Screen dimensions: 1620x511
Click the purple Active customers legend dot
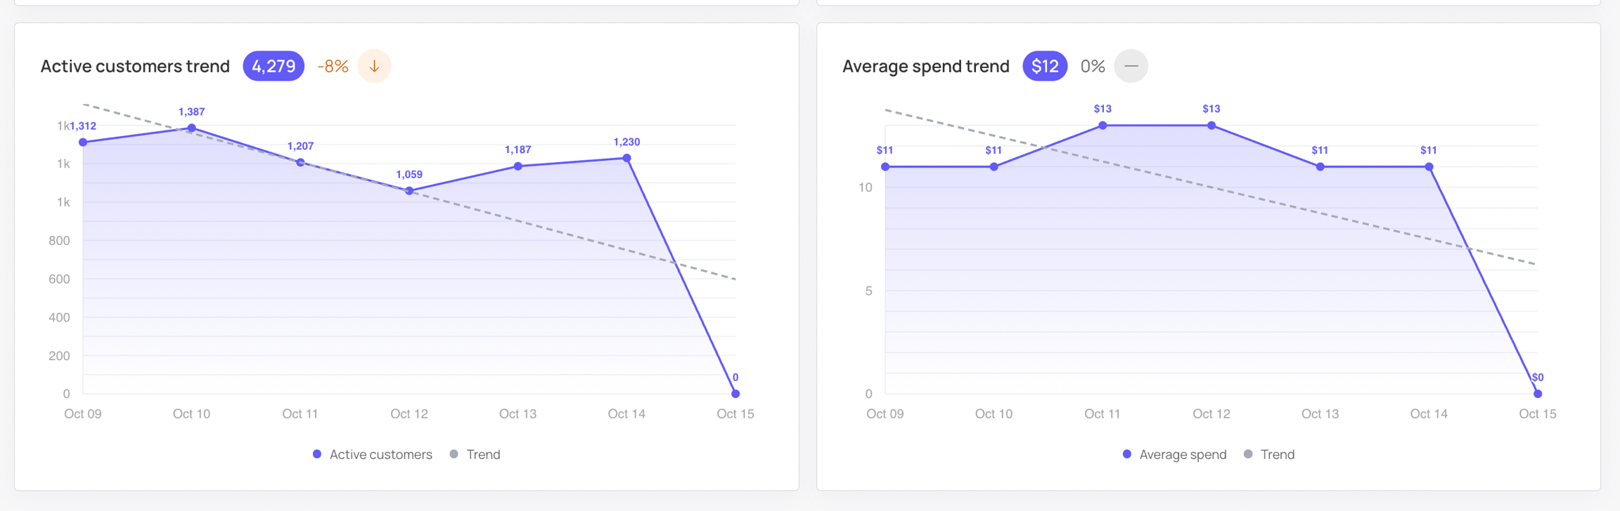click(x=317, y=454)
